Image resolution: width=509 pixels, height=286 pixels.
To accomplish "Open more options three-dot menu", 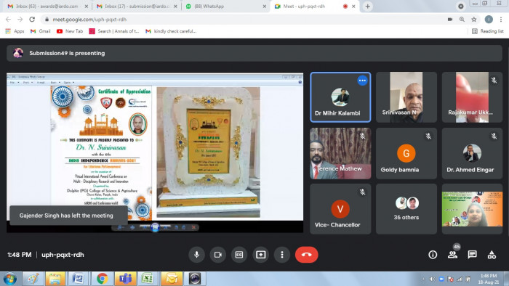I will [x=282, y=255].
